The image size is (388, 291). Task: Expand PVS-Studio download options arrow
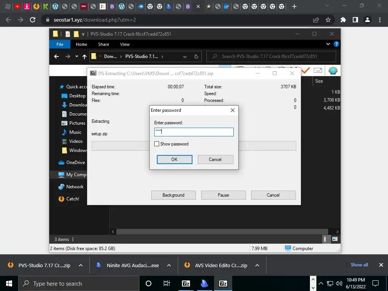(81, 265)
